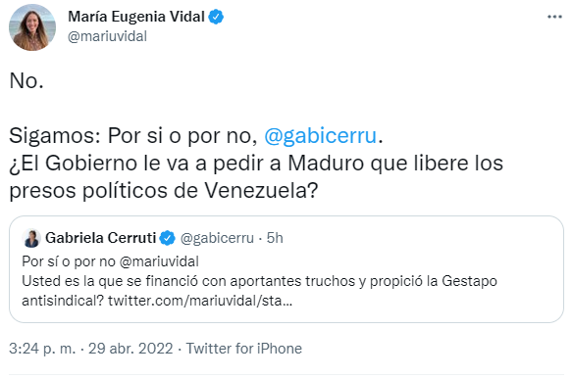Click the "No." line of tweet
Screen dimensions: 573x378
pyautogui.click(x=26, y=80)
